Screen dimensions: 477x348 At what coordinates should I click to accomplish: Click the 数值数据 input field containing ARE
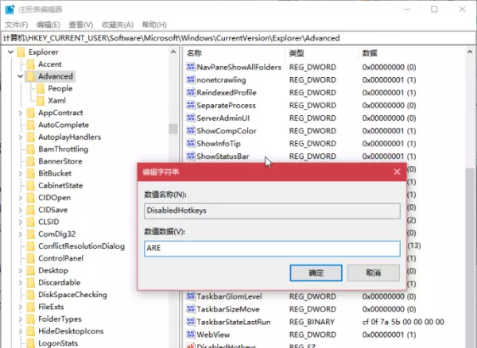point(272,249)
